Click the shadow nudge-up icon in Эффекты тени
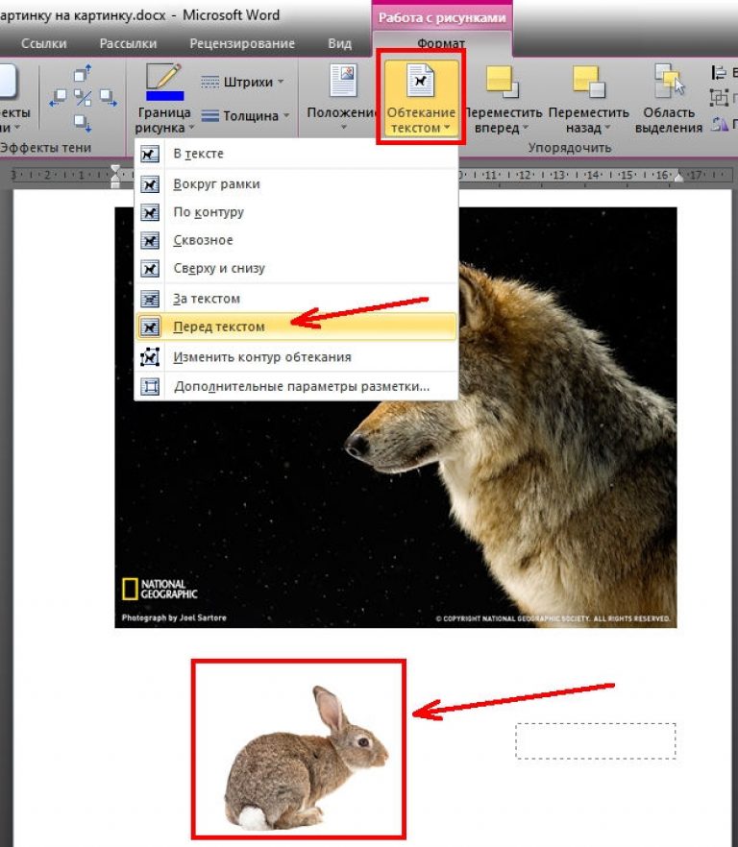 point(83,72)
